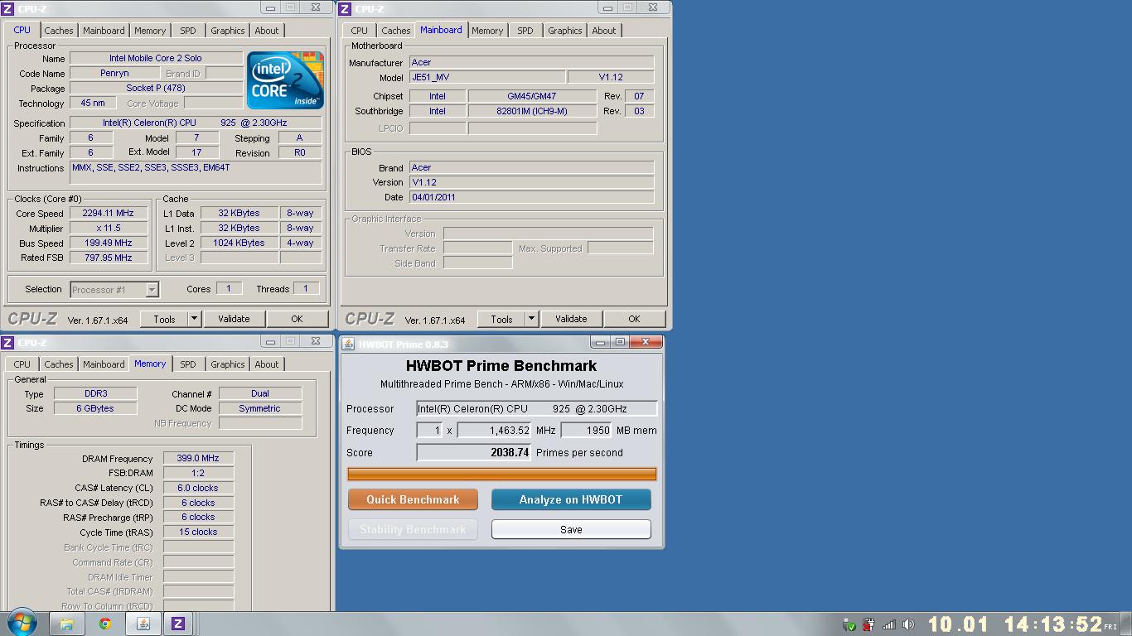
Task: Click memory Type value DDR3
Action: click(95, 393)
